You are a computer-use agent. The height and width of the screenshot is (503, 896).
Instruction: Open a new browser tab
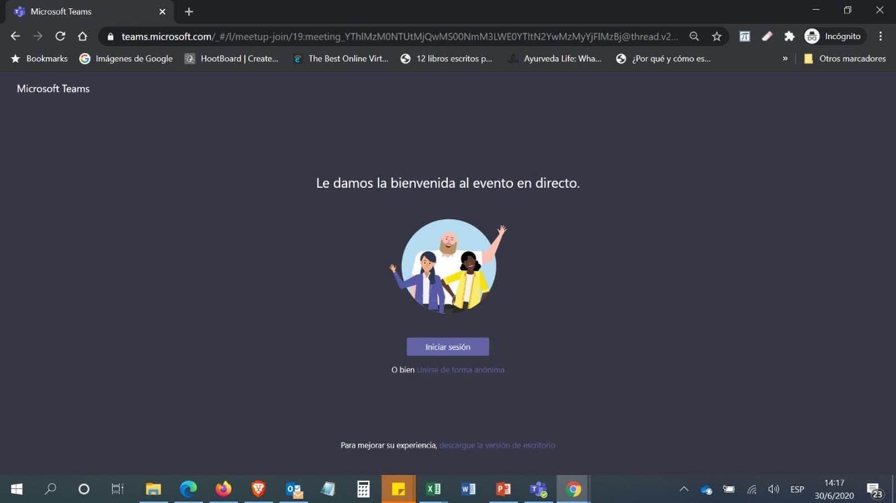[x=189, y=12]
